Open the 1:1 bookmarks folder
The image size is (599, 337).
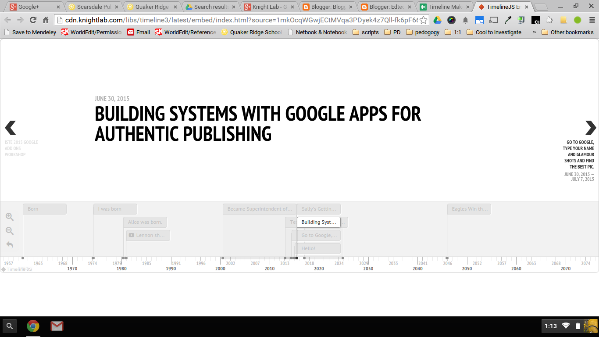(453, 32)
